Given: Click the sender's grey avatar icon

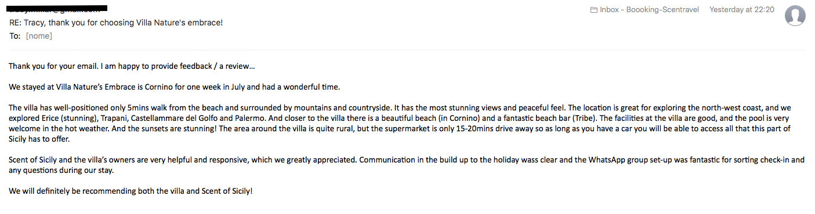Looking at the screenshot, I should [x=795, y=15].
